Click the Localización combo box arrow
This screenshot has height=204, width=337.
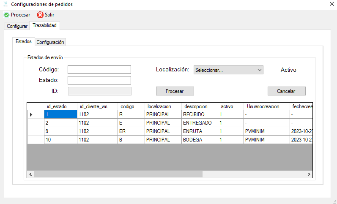coord(260,70)
